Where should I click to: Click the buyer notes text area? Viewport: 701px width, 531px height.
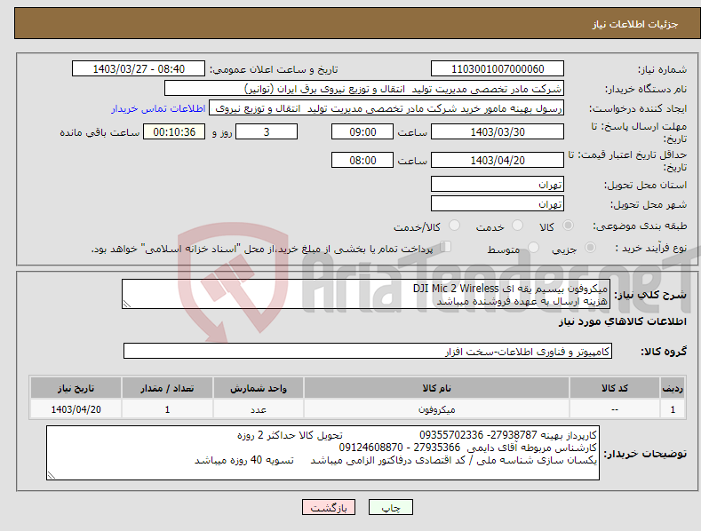click(x=323, y=453)
